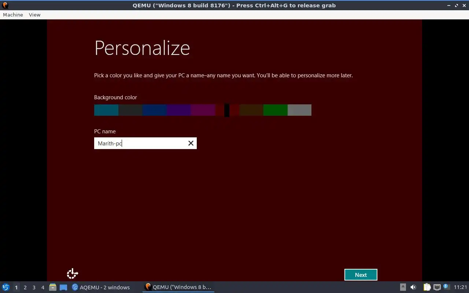Open the update notification tray icon
Screen dimensions: 469x293
(446, 287)
